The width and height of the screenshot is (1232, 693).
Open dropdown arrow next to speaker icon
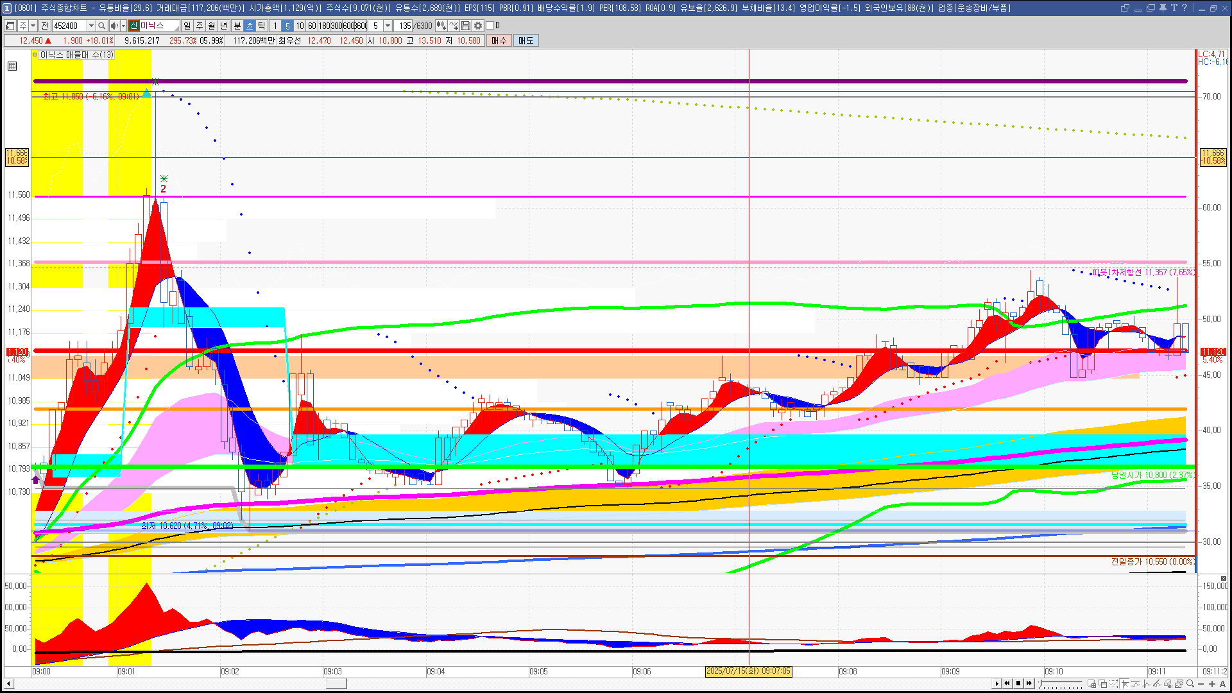click(x=123, y=26)
